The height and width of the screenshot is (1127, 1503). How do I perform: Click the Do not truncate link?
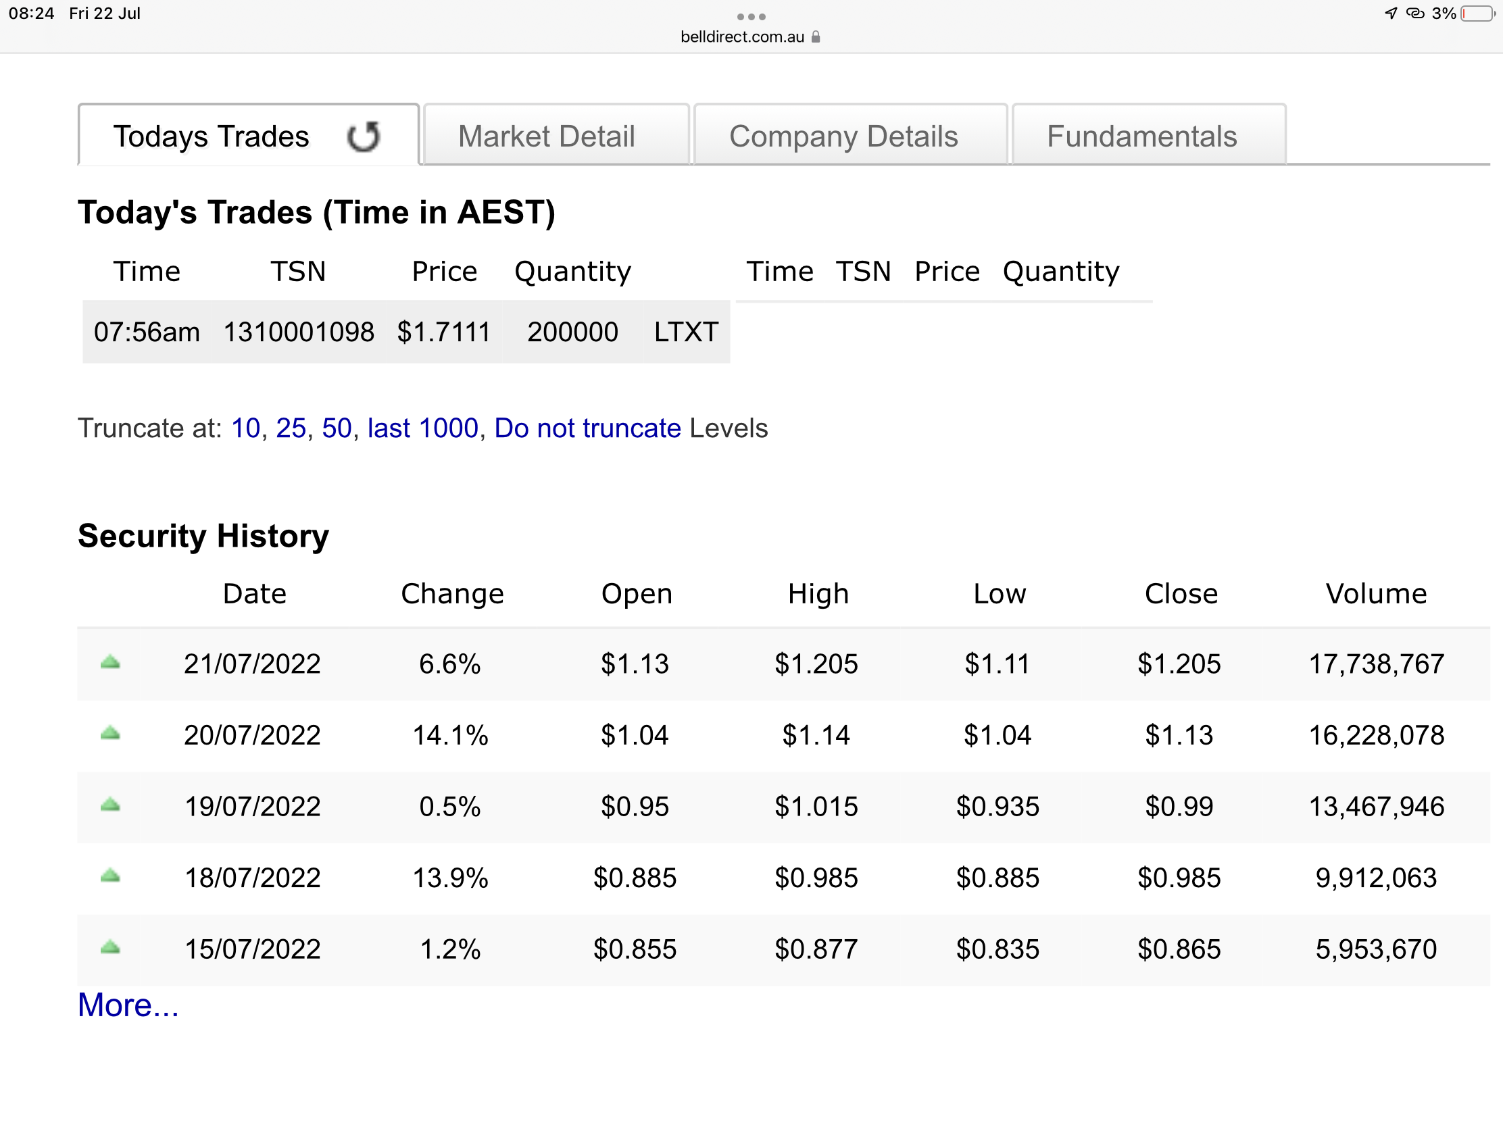point(587,428)
